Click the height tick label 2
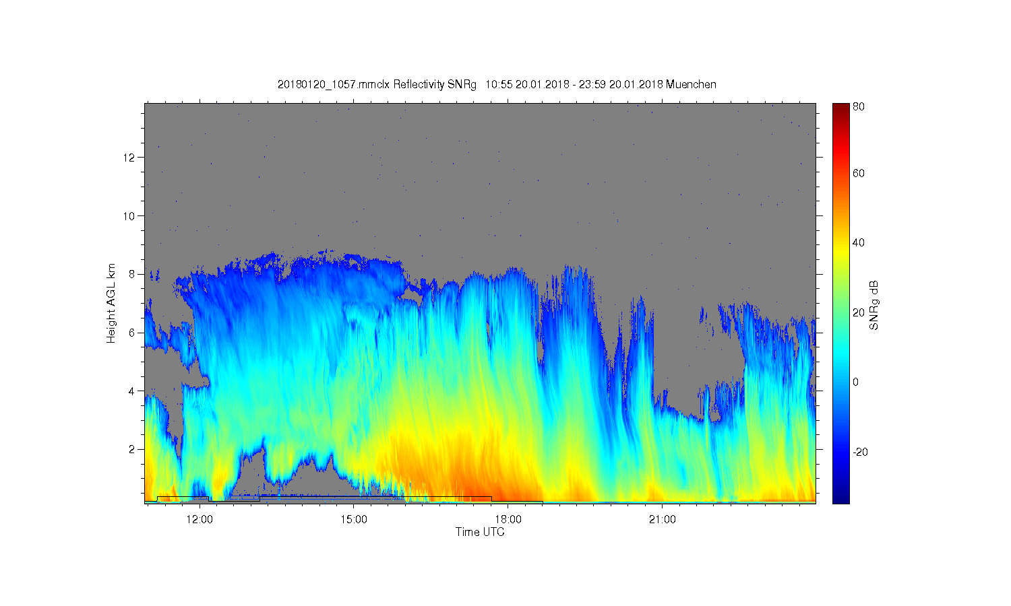Screen dimensions: 1011x606 (132, 449)
